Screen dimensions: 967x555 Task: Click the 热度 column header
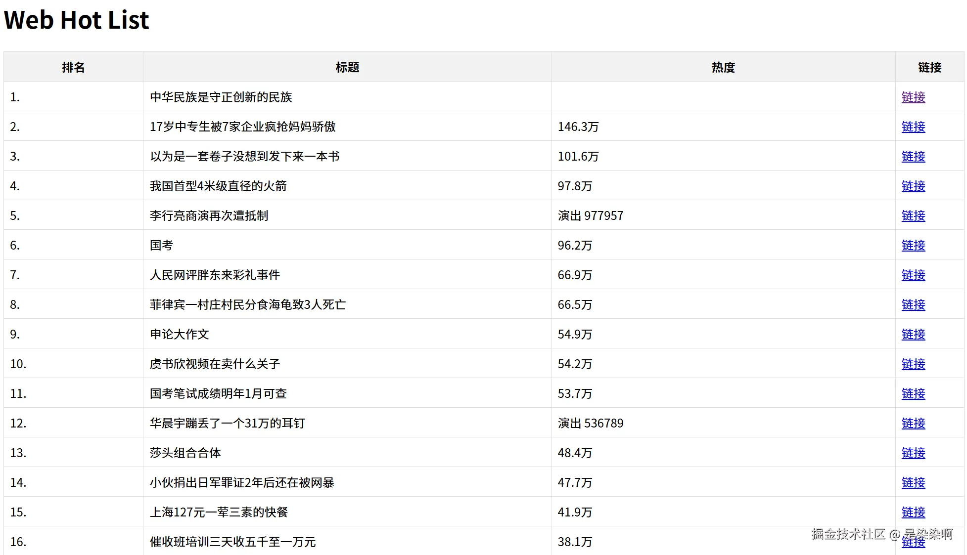pyautogui.click(x=723, y=67)
